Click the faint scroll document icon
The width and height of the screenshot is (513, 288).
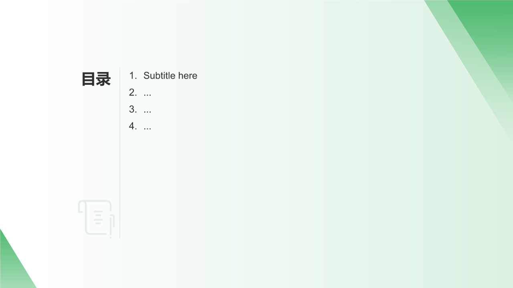(x=96, y=218)
